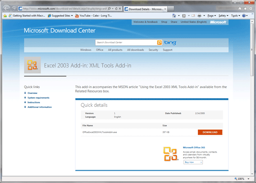Viewport: 256px width, 183px height.
Task: Click the search magnifier in address bar
Action: click(109, 8)
